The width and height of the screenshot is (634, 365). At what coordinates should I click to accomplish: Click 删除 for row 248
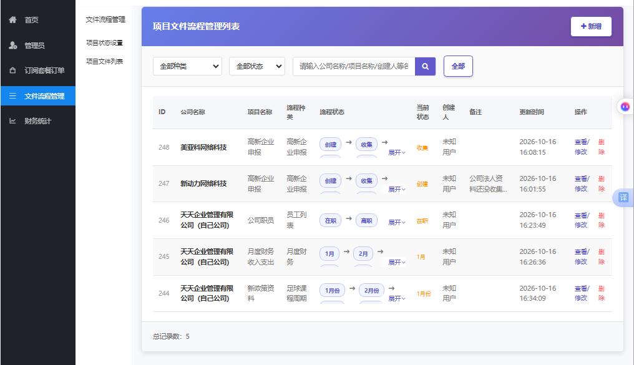(x=602, y=147)
